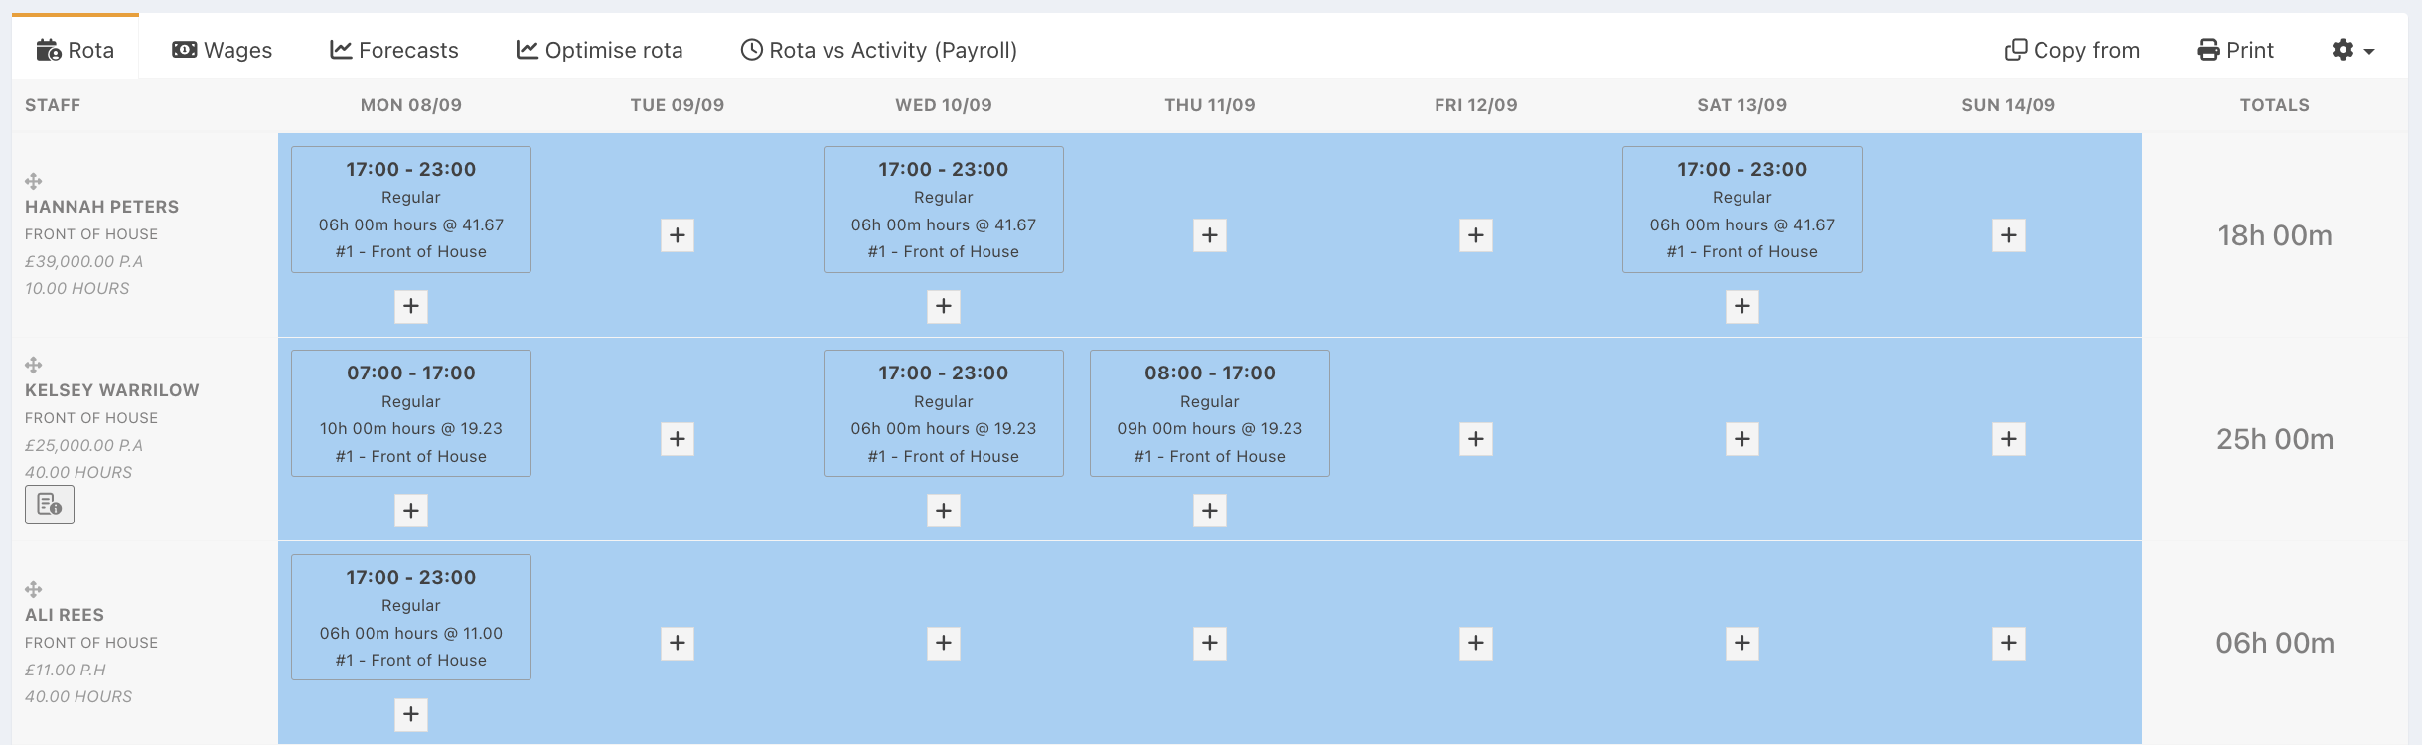Click the move handle beside Ali Rees

click(34, 589)
